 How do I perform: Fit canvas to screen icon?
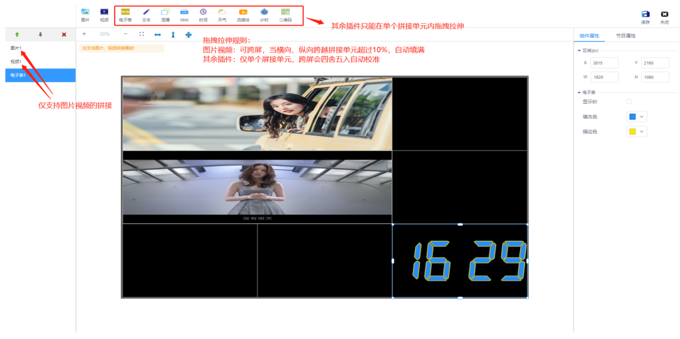142,34
